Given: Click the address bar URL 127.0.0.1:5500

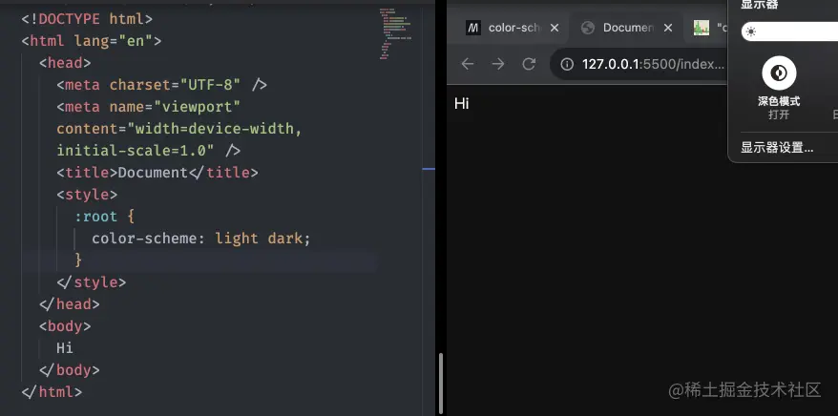Looking at the screenshot, I should click(x=653, y=65).
